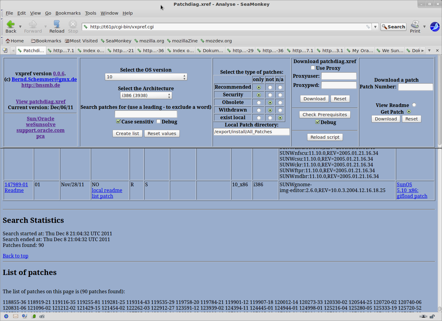Open the Most Visited folder

81,41
